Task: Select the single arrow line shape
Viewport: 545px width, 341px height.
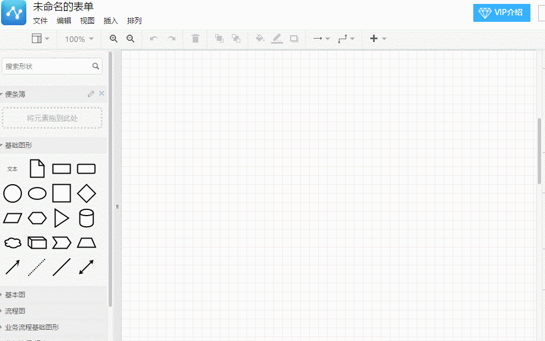Action: click(x=12, y=267)
